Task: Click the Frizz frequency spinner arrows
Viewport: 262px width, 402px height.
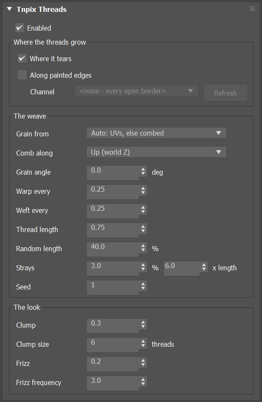Action: [x=143, y=382]
